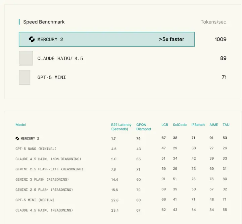
Task: Select the GPT-5 Nano (Minimal) row label
Action: click(36, 149)
